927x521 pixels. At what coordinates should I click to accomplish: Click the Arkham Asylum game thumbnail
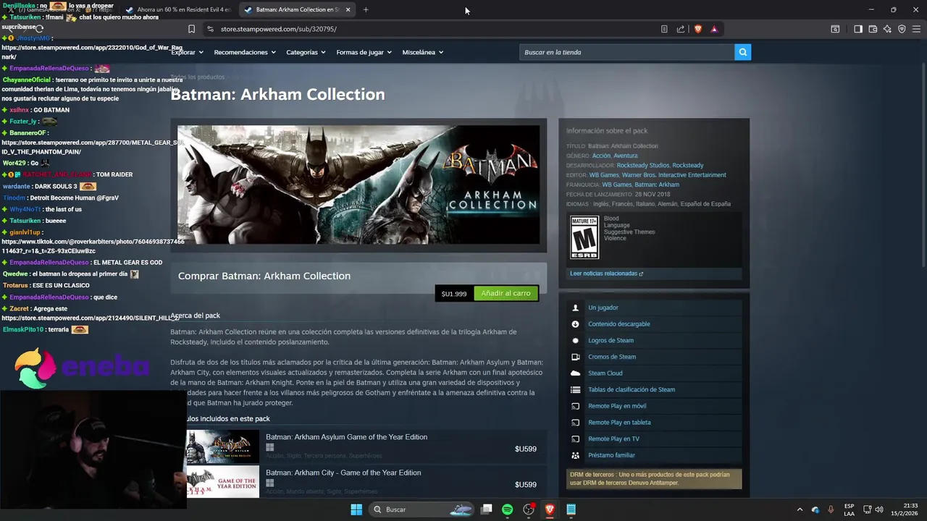(223, 447)
